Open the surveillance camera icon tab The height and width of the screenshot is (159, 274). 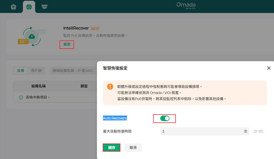45,7
